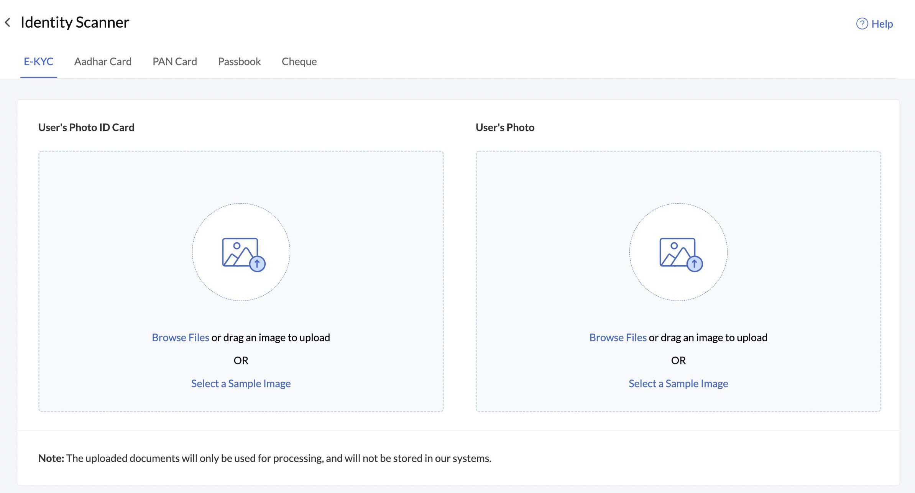Screen dimensions: 915x493
Task: Open the Cheque tab
Action: (299, 61)
